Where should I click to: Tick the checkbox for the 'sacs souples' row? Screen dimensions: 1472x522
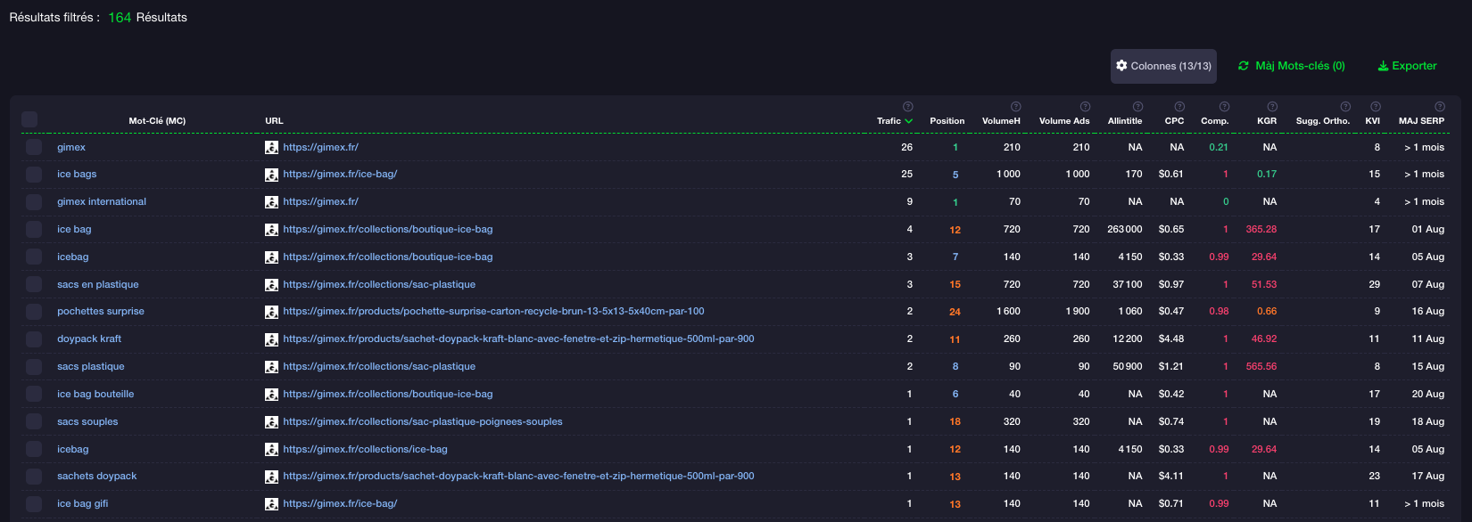(34, 421)
